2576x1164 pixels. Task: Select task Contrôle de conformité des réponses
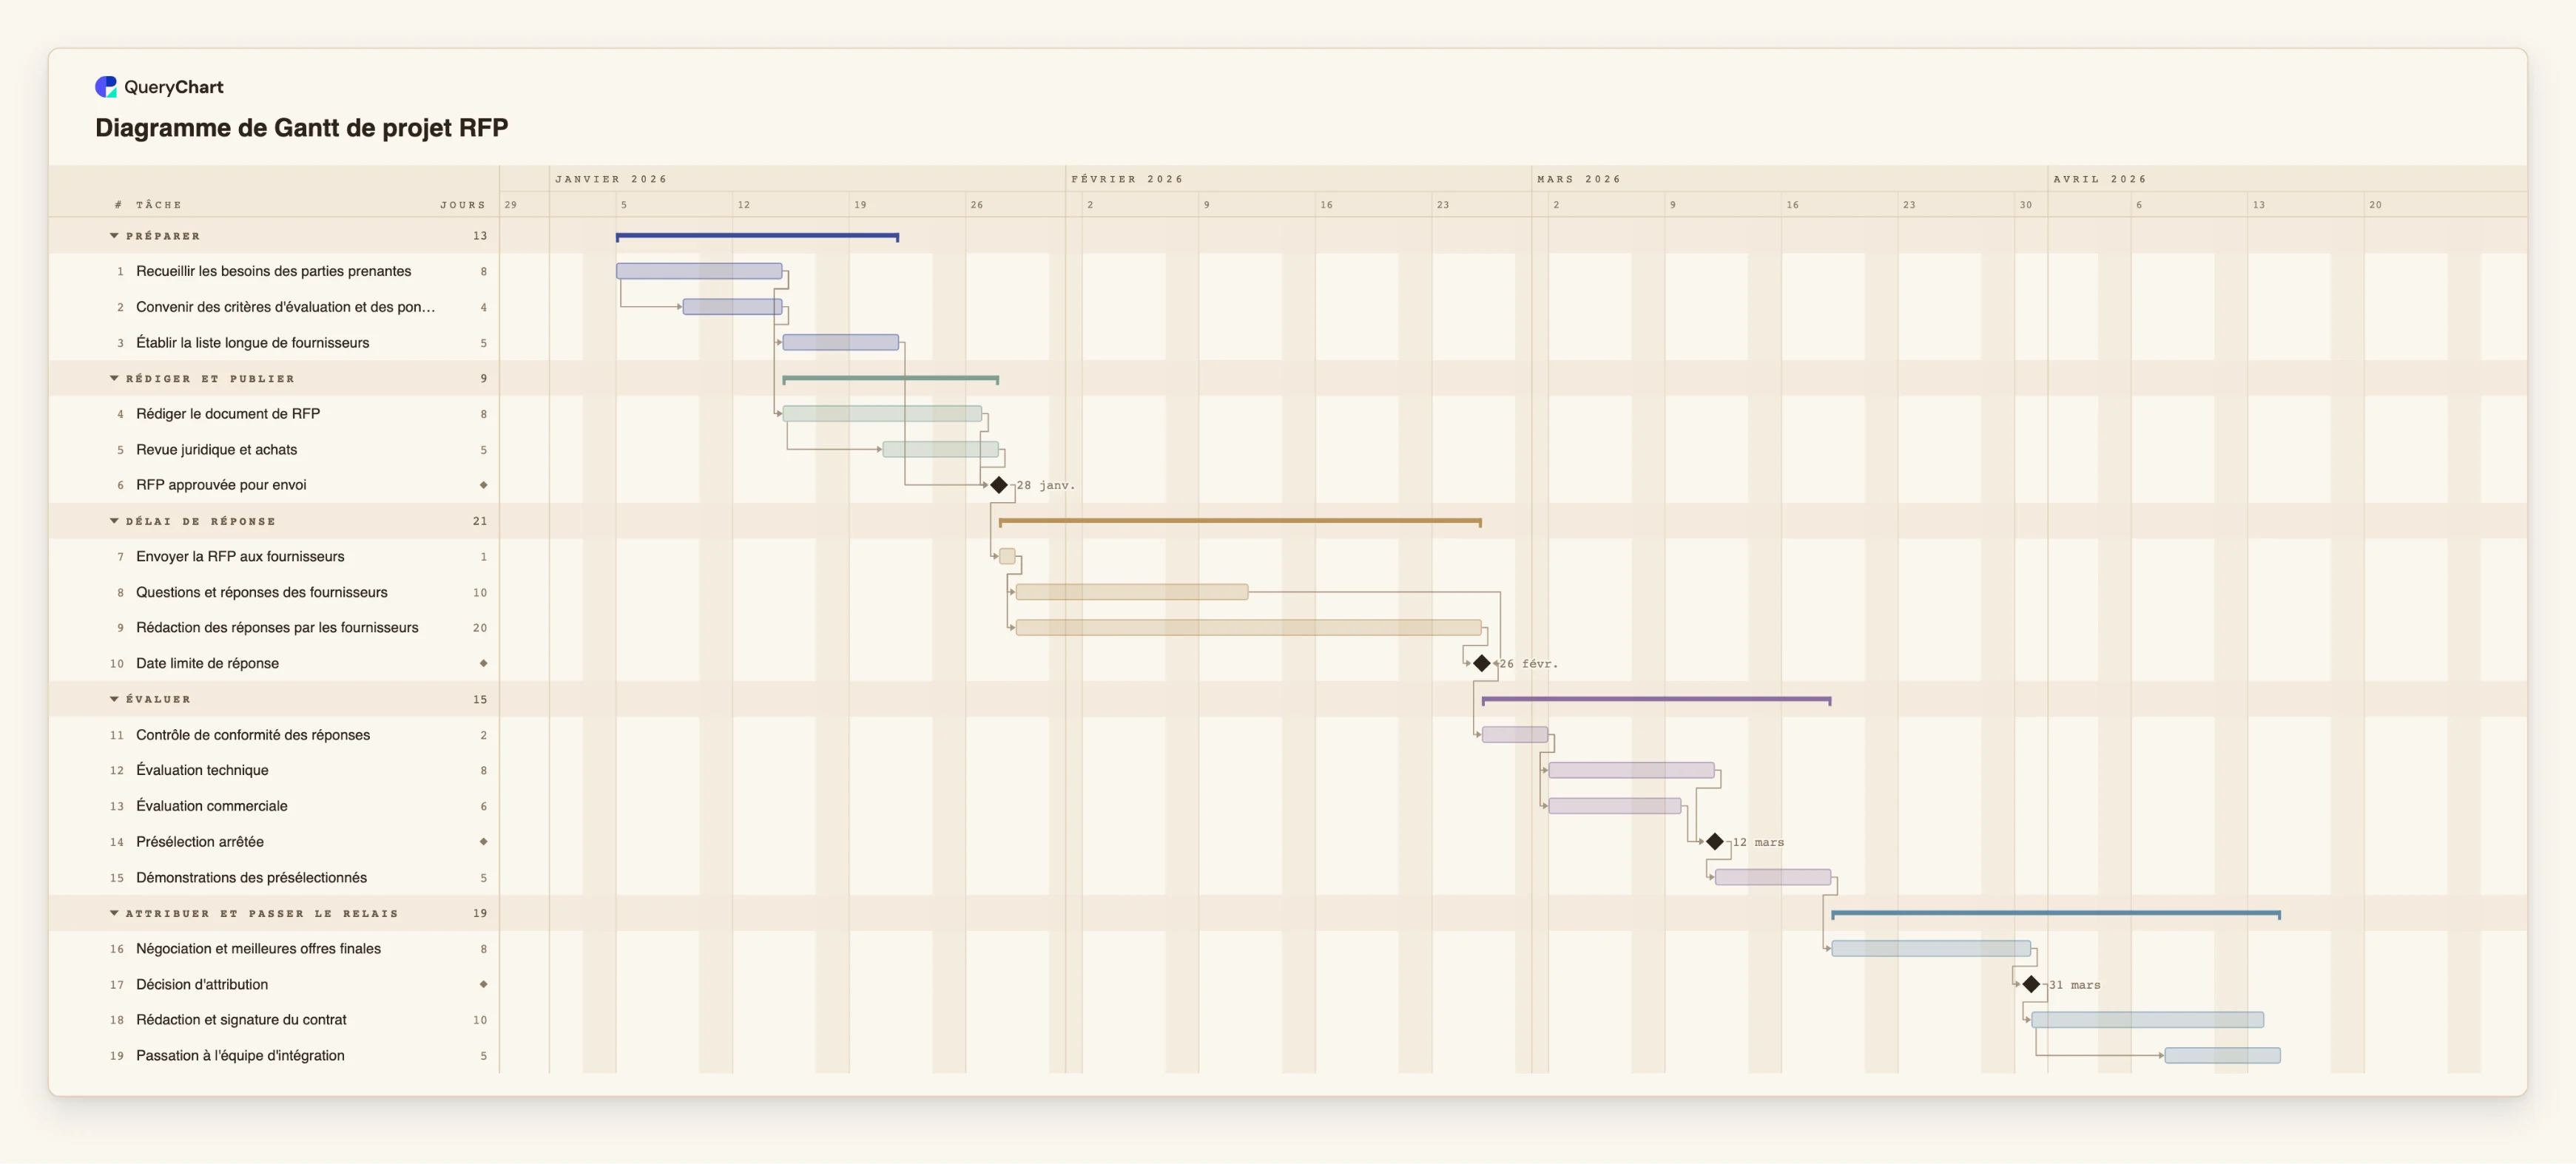tap(253, 735)
